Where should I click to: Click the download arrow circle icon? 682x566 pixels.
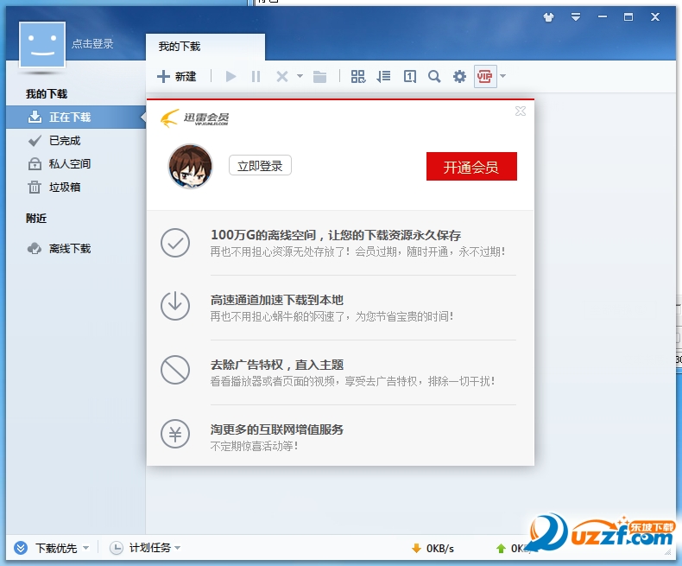click(175, 306)
